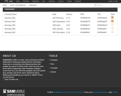This screenshot has height=96, width=121.
Task: Open the HOME item in top navigation
Action: click(11, 1)
